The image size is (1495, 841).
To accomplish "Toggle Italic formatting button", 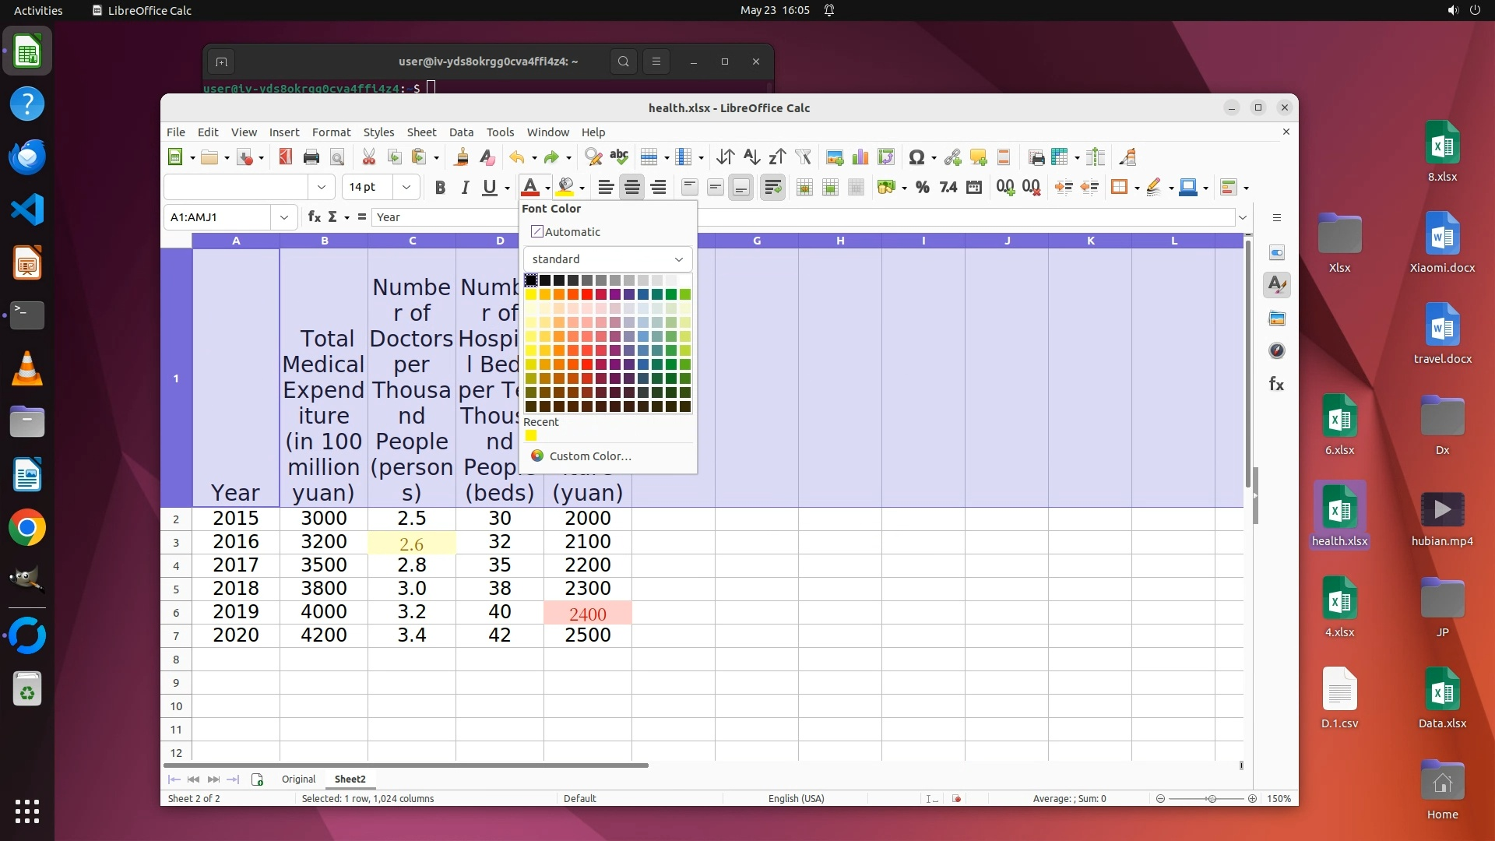I will (x=465, y=187).
